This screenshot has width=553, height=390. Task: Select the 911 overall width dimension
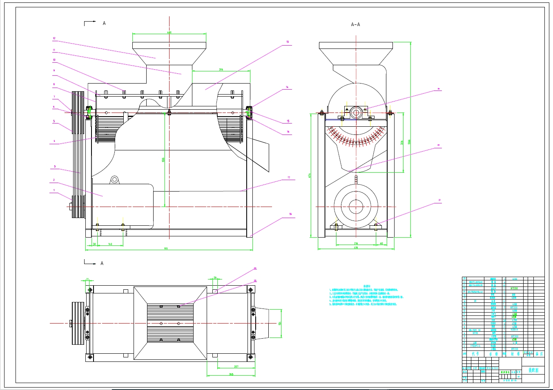(166, 248)
